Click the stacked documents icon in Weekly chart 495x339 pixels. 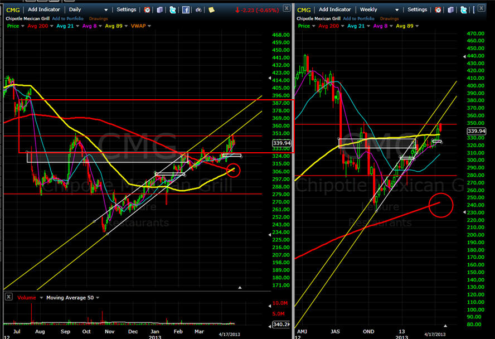450,10
